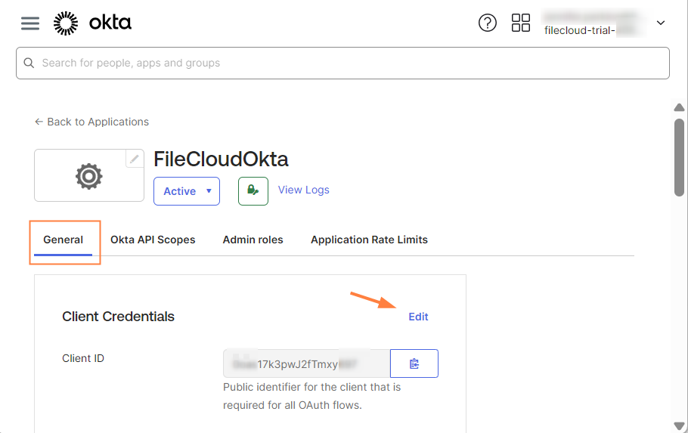Click the filecloud-trial account name
This screenshot has width=688, height=433.
coord(578,30)
